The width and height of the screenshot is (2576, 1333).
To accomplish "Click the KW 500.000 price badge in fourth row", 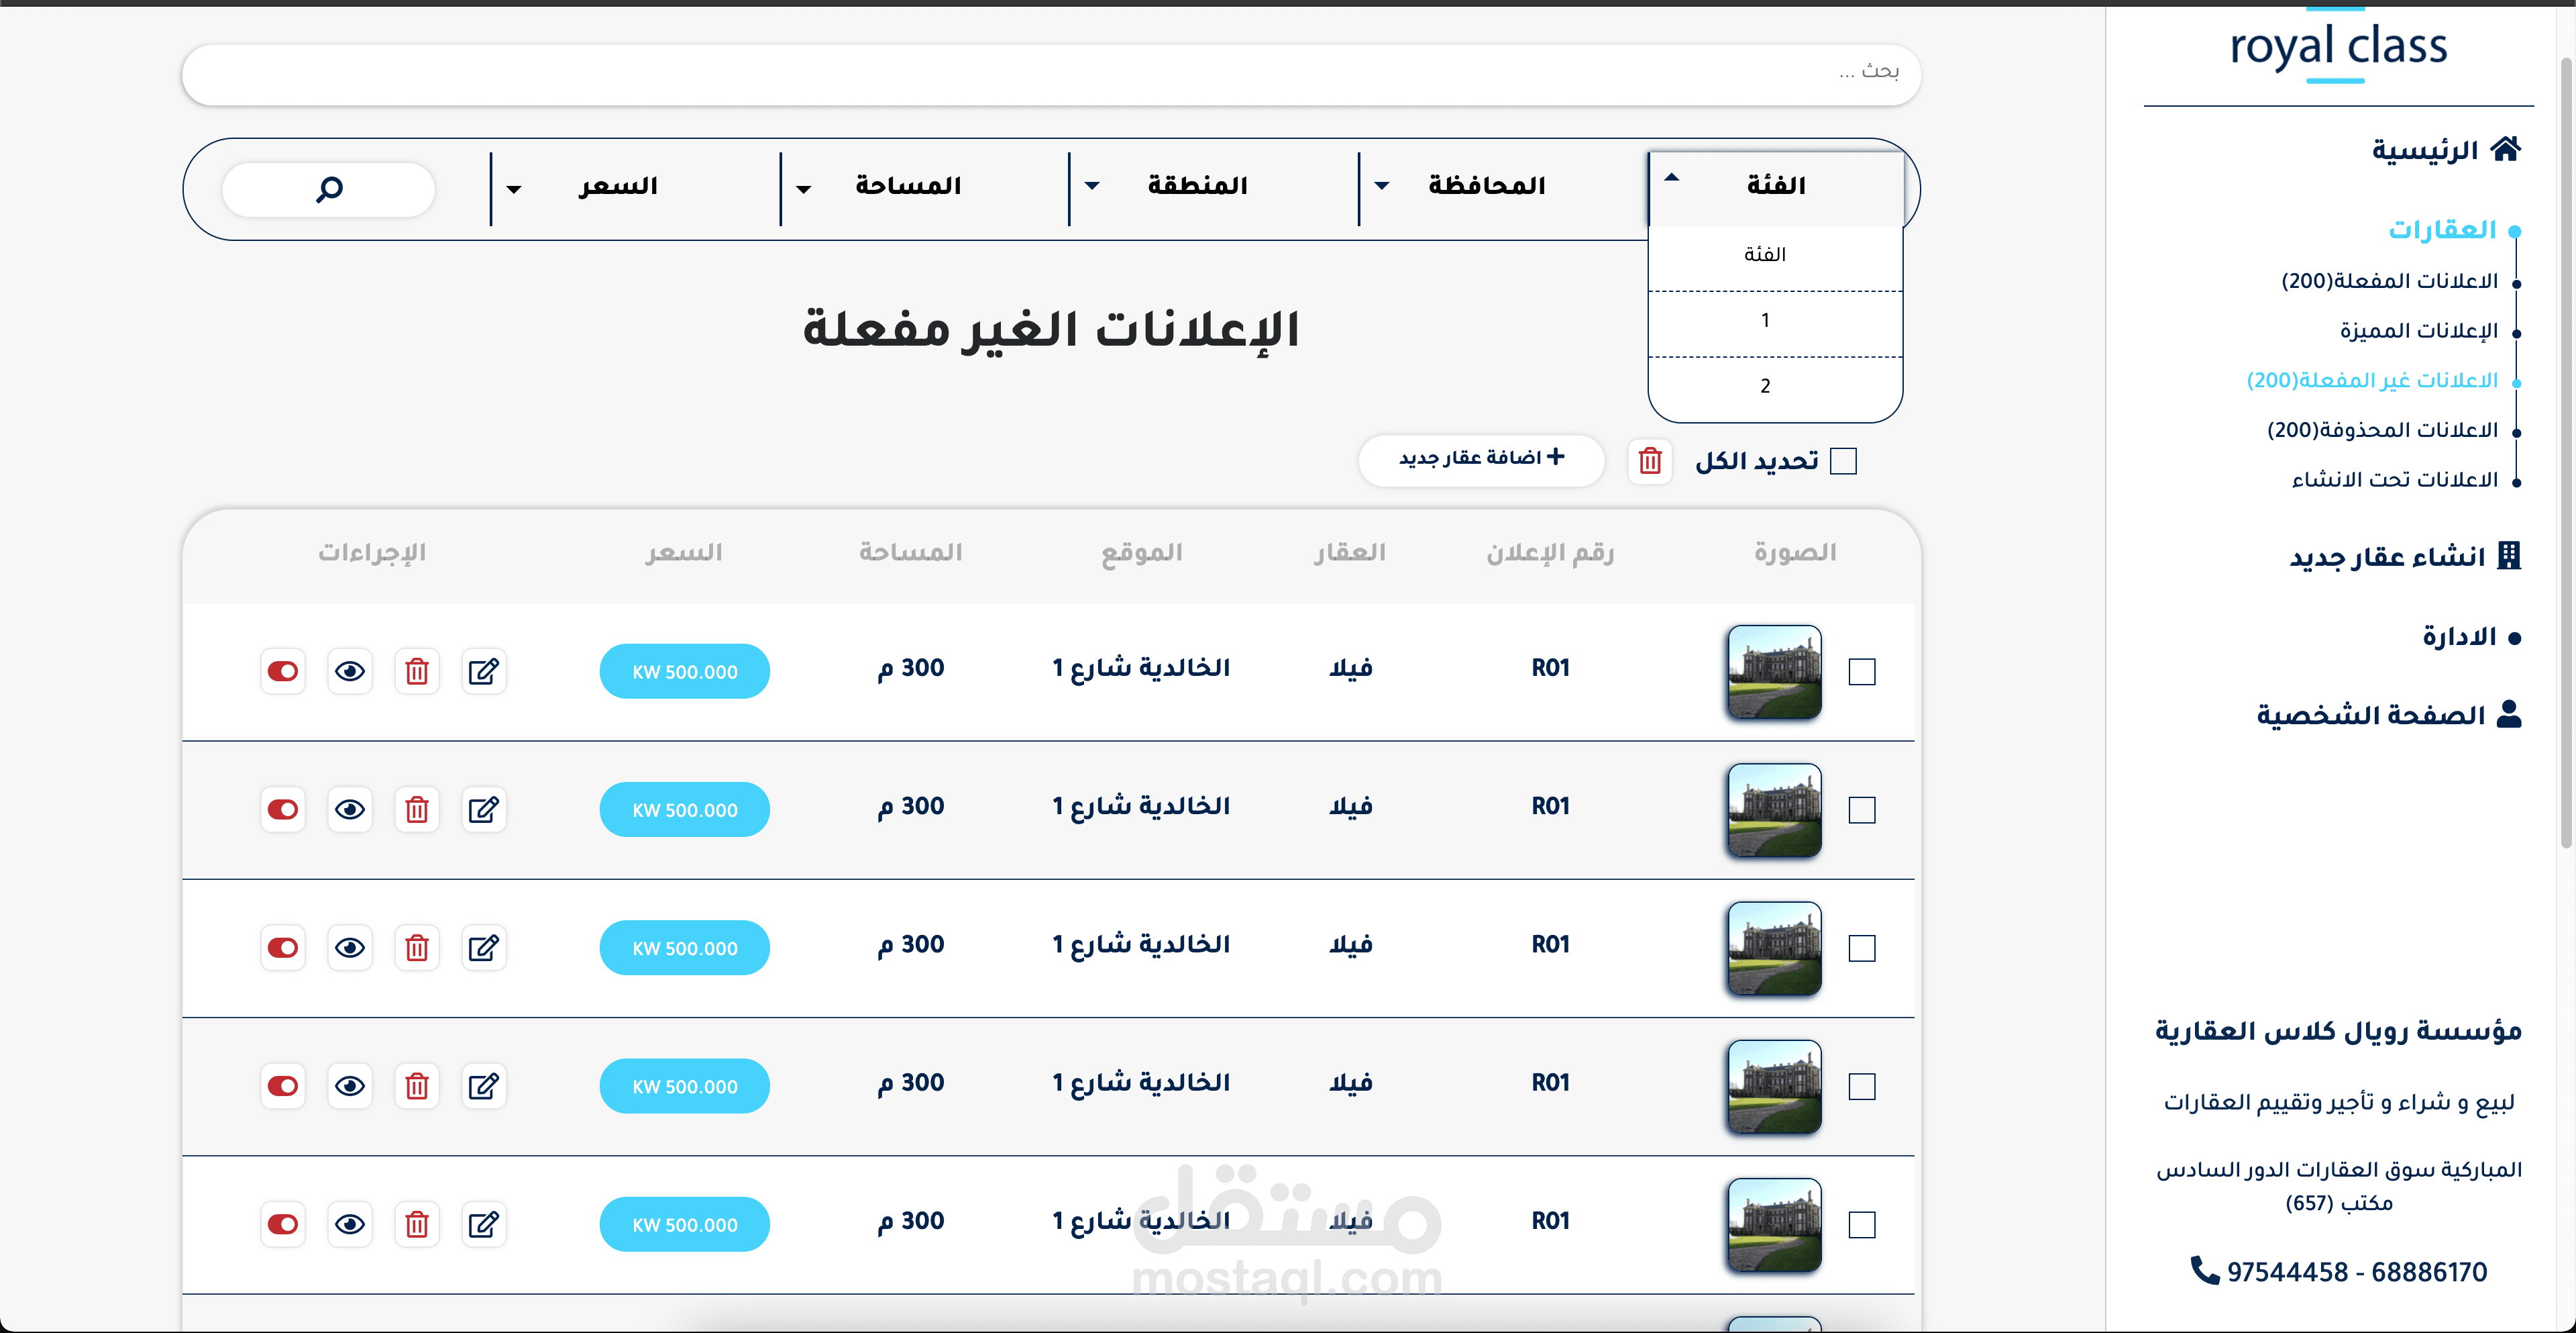I will (x=684, y=1086).
